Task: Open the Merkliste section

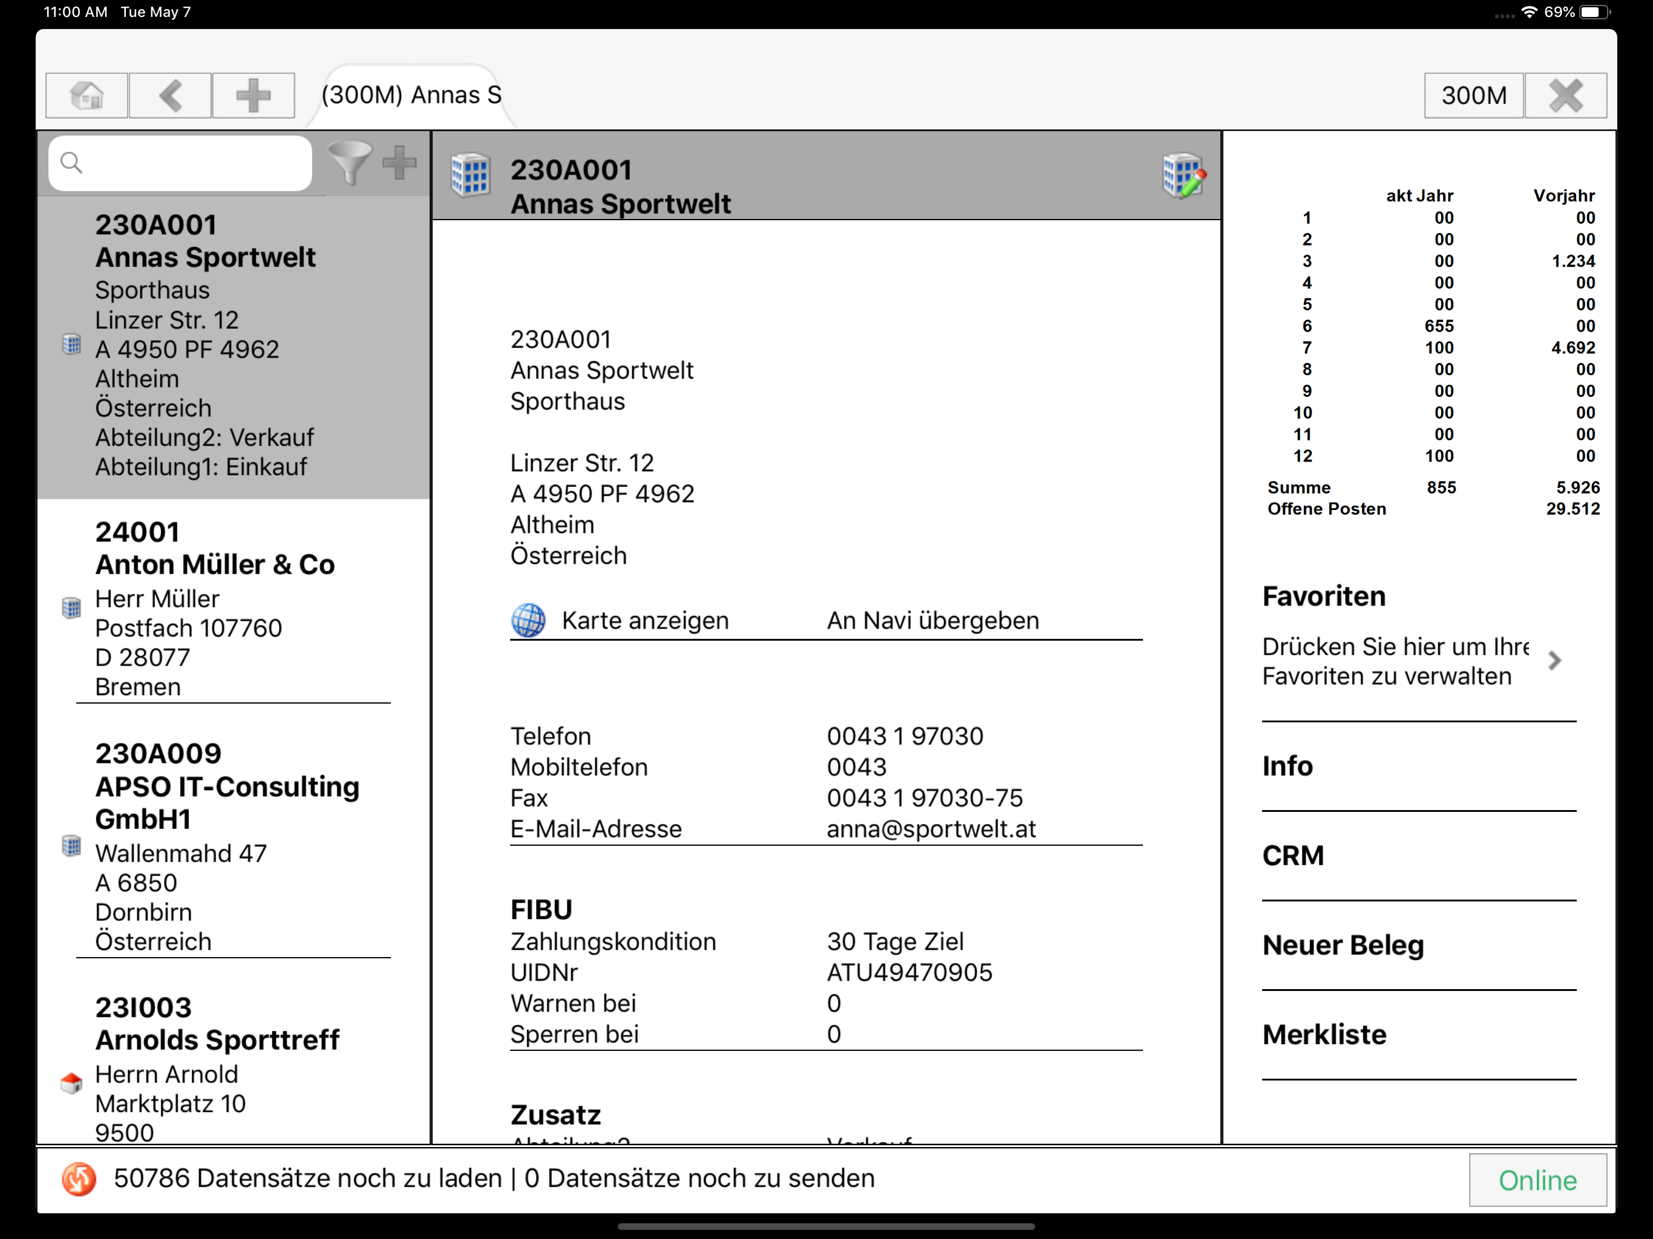Action: [1324, 1035]
